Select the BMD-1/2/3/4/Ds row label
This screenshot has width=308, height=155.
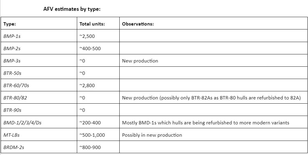click(x=22, y=123)
